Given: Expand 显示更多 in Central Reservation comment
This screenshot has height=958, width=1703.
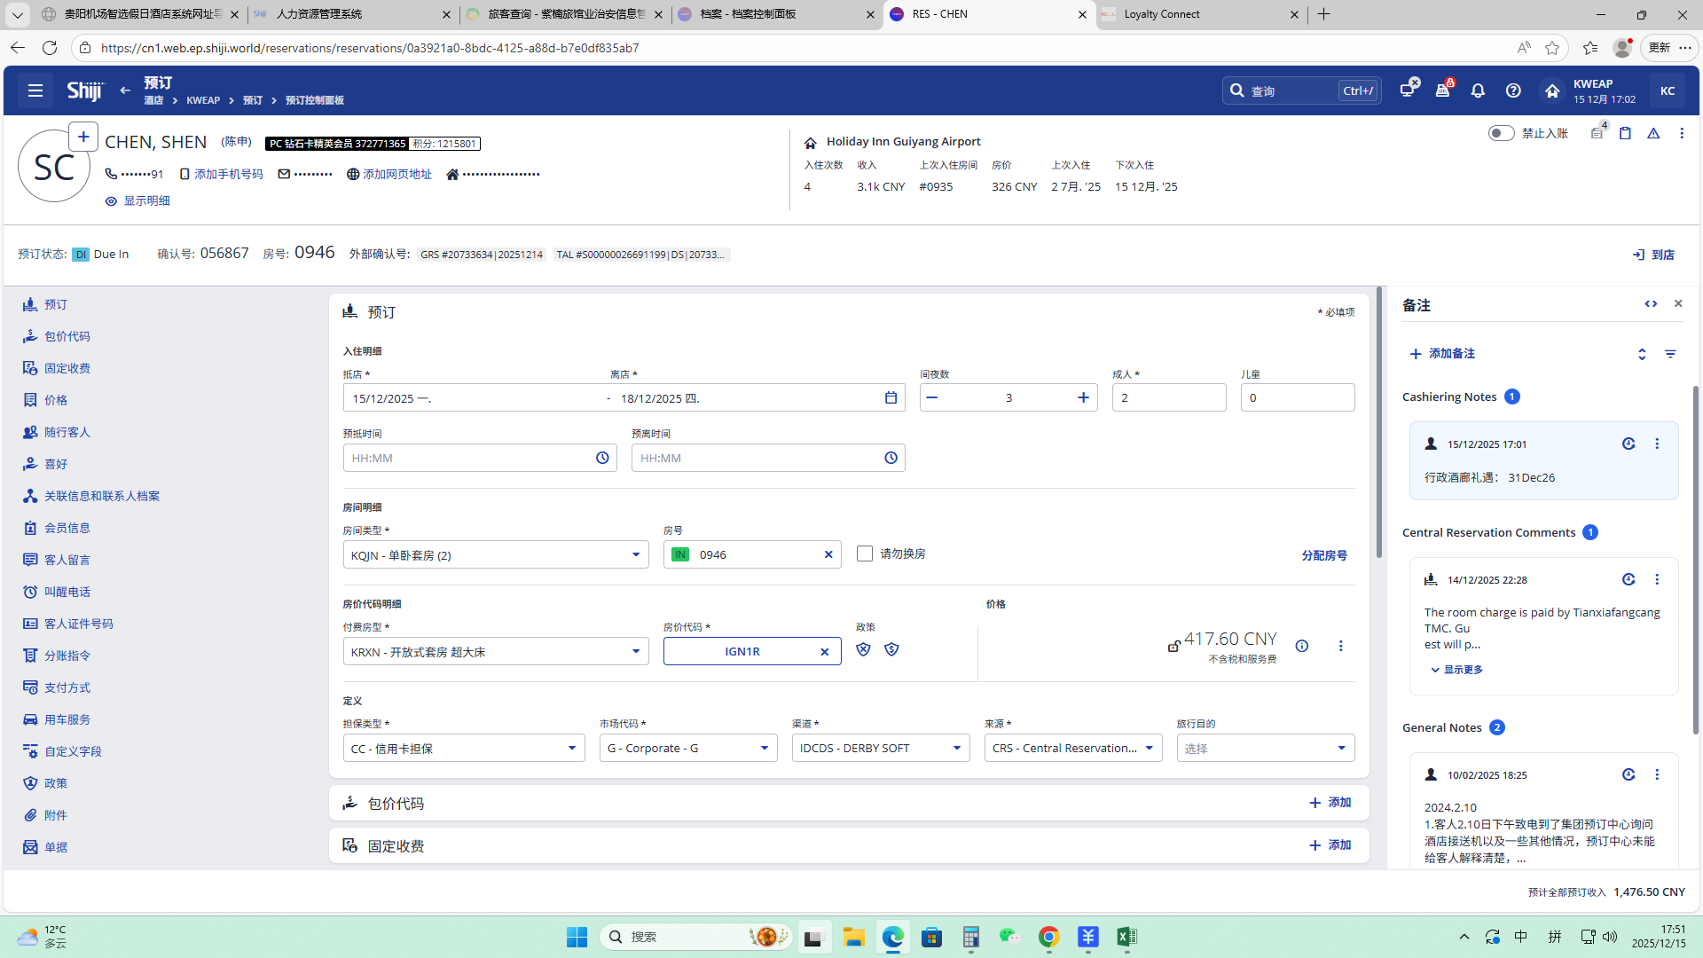Looking at the screenshot, I should point(1456,670).
